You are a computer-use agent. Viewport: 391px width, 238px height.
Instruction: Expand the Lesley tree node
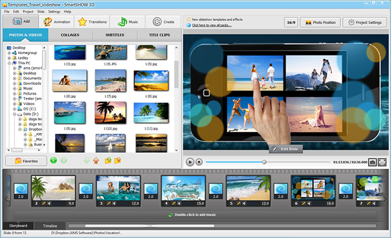(x=9, y=58)
